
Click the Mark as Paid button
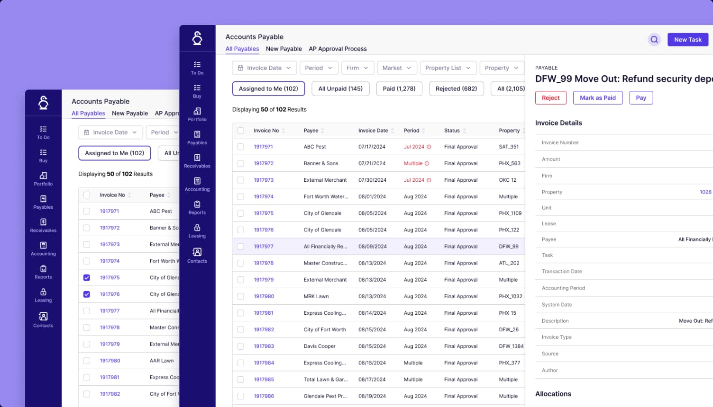[x=598, y=97]
